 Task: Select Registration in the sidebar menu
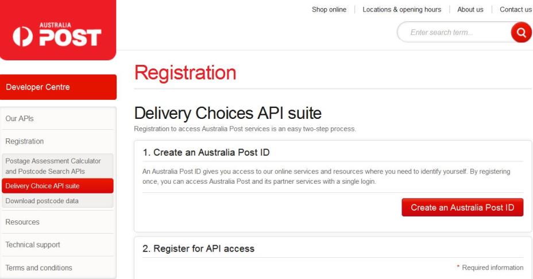pos(59,141)
